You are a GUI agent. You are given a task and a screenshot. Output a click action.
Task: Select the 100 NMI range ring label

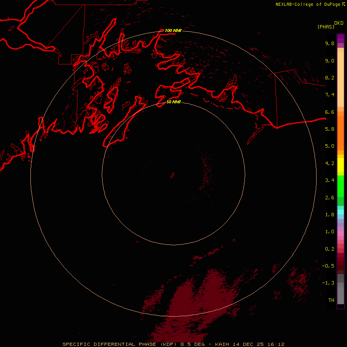click(x=173, y=30)
